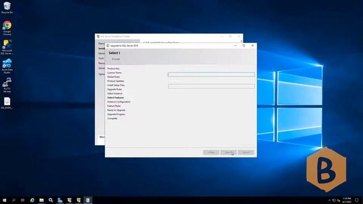
Task: Select the "Feature Rules" wizard step
Action: pos(114,106)
